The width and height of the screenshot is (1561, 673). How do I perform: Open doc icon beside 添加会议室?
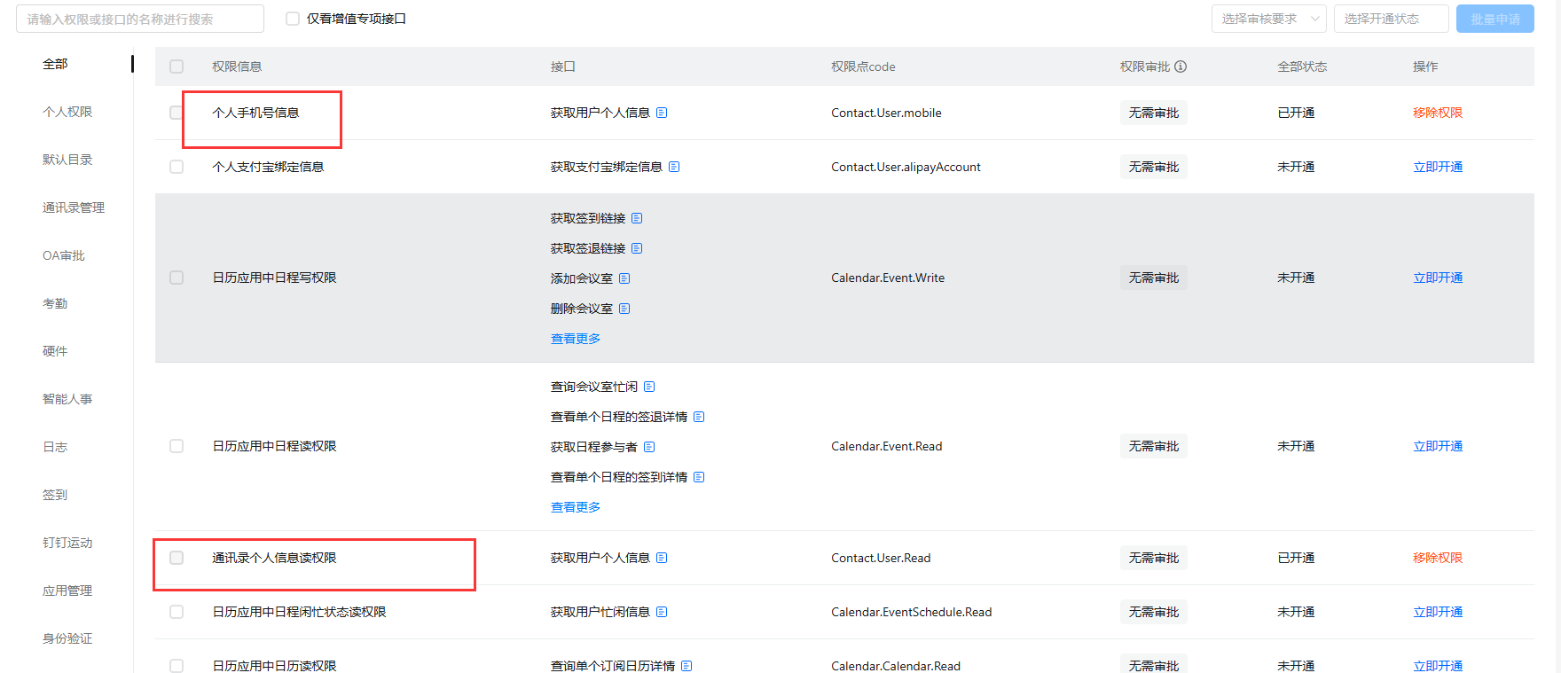(x=624, y=278)
